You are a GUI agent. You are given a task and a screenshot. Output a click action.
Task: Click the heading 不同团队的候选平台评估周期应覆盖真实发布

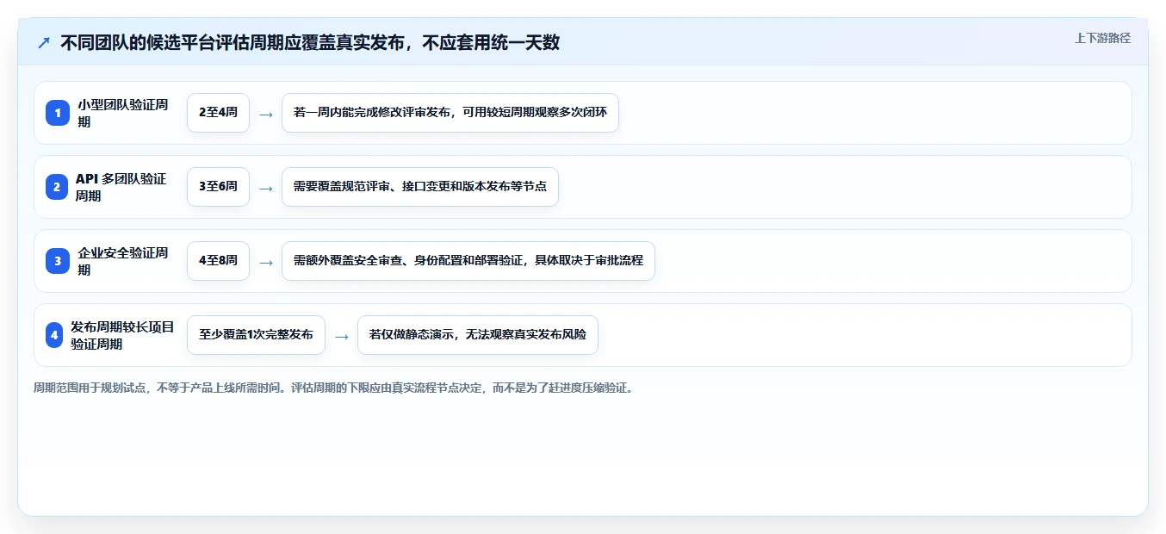click(x=310, y=42)
